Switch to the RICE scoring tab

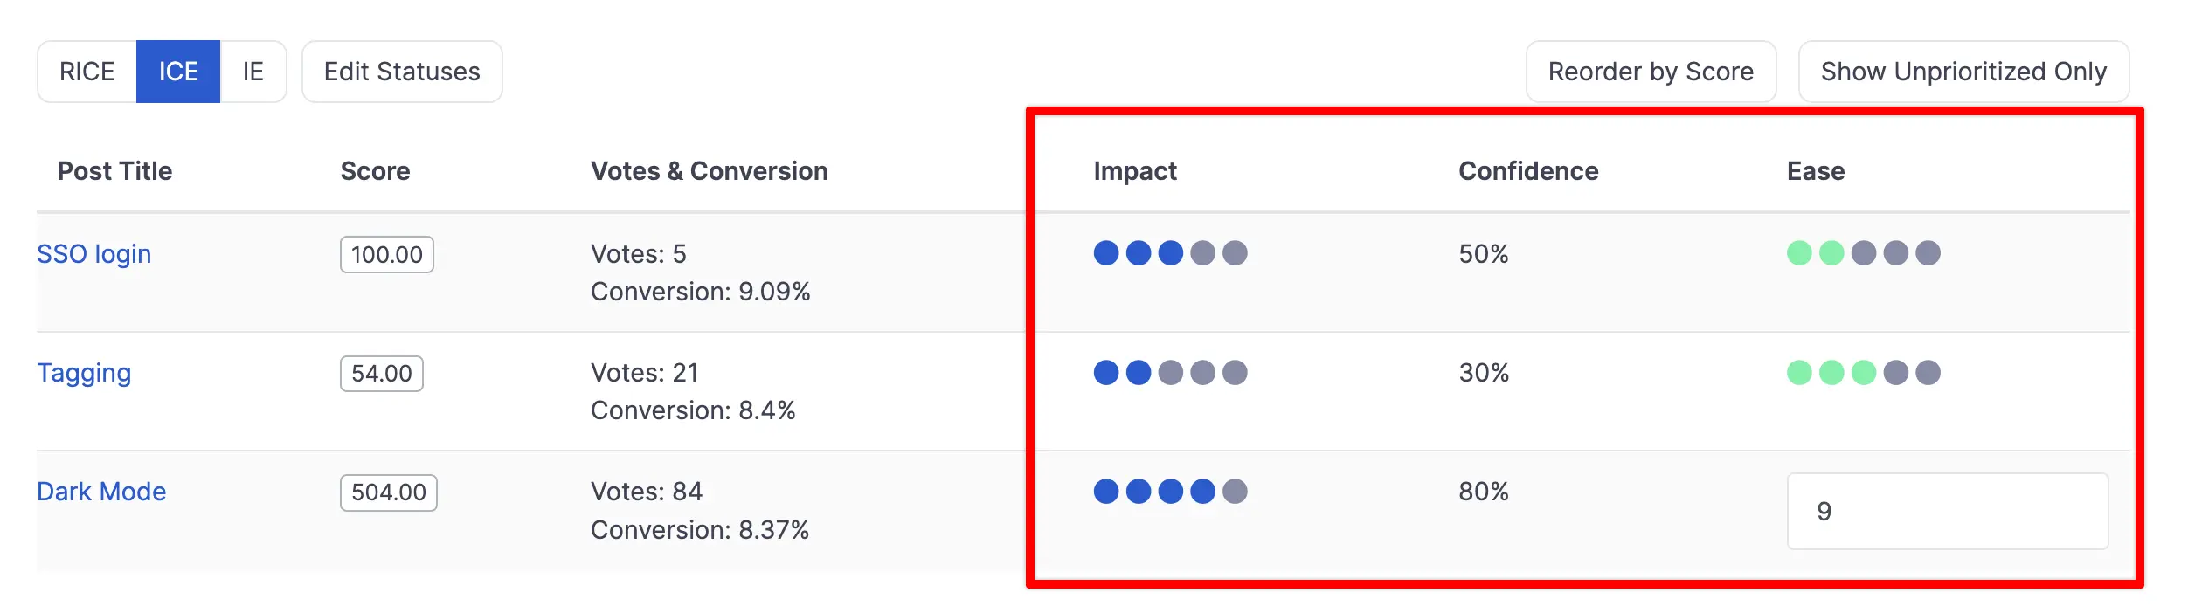pyautogui.click(x=87, y=72)
